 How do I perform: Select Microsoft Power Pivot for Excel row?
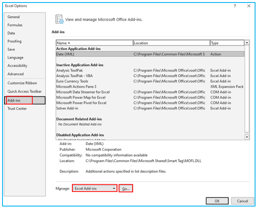click(150, 103)
